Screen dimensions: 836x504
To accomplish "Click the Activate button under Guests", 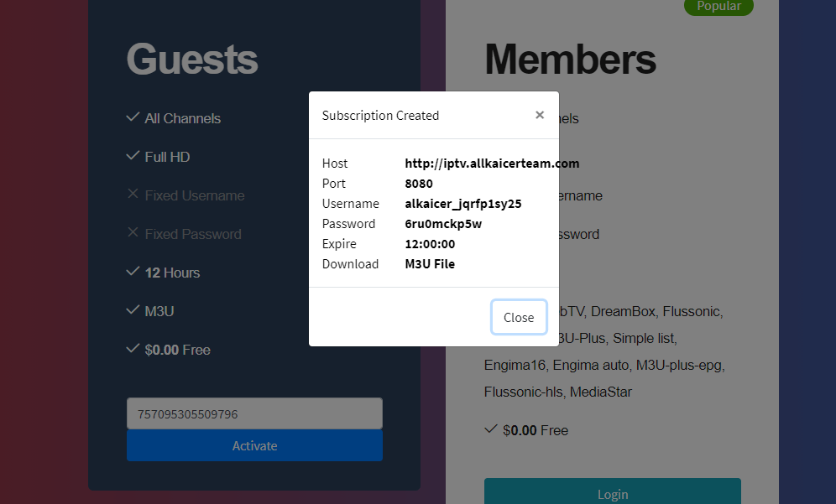I will 254,446.
